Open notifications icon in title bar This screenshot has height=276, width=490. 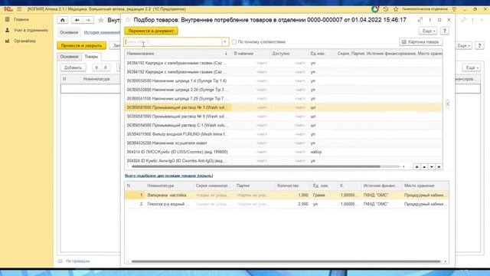pyautogui.click(x=375, y=9)
